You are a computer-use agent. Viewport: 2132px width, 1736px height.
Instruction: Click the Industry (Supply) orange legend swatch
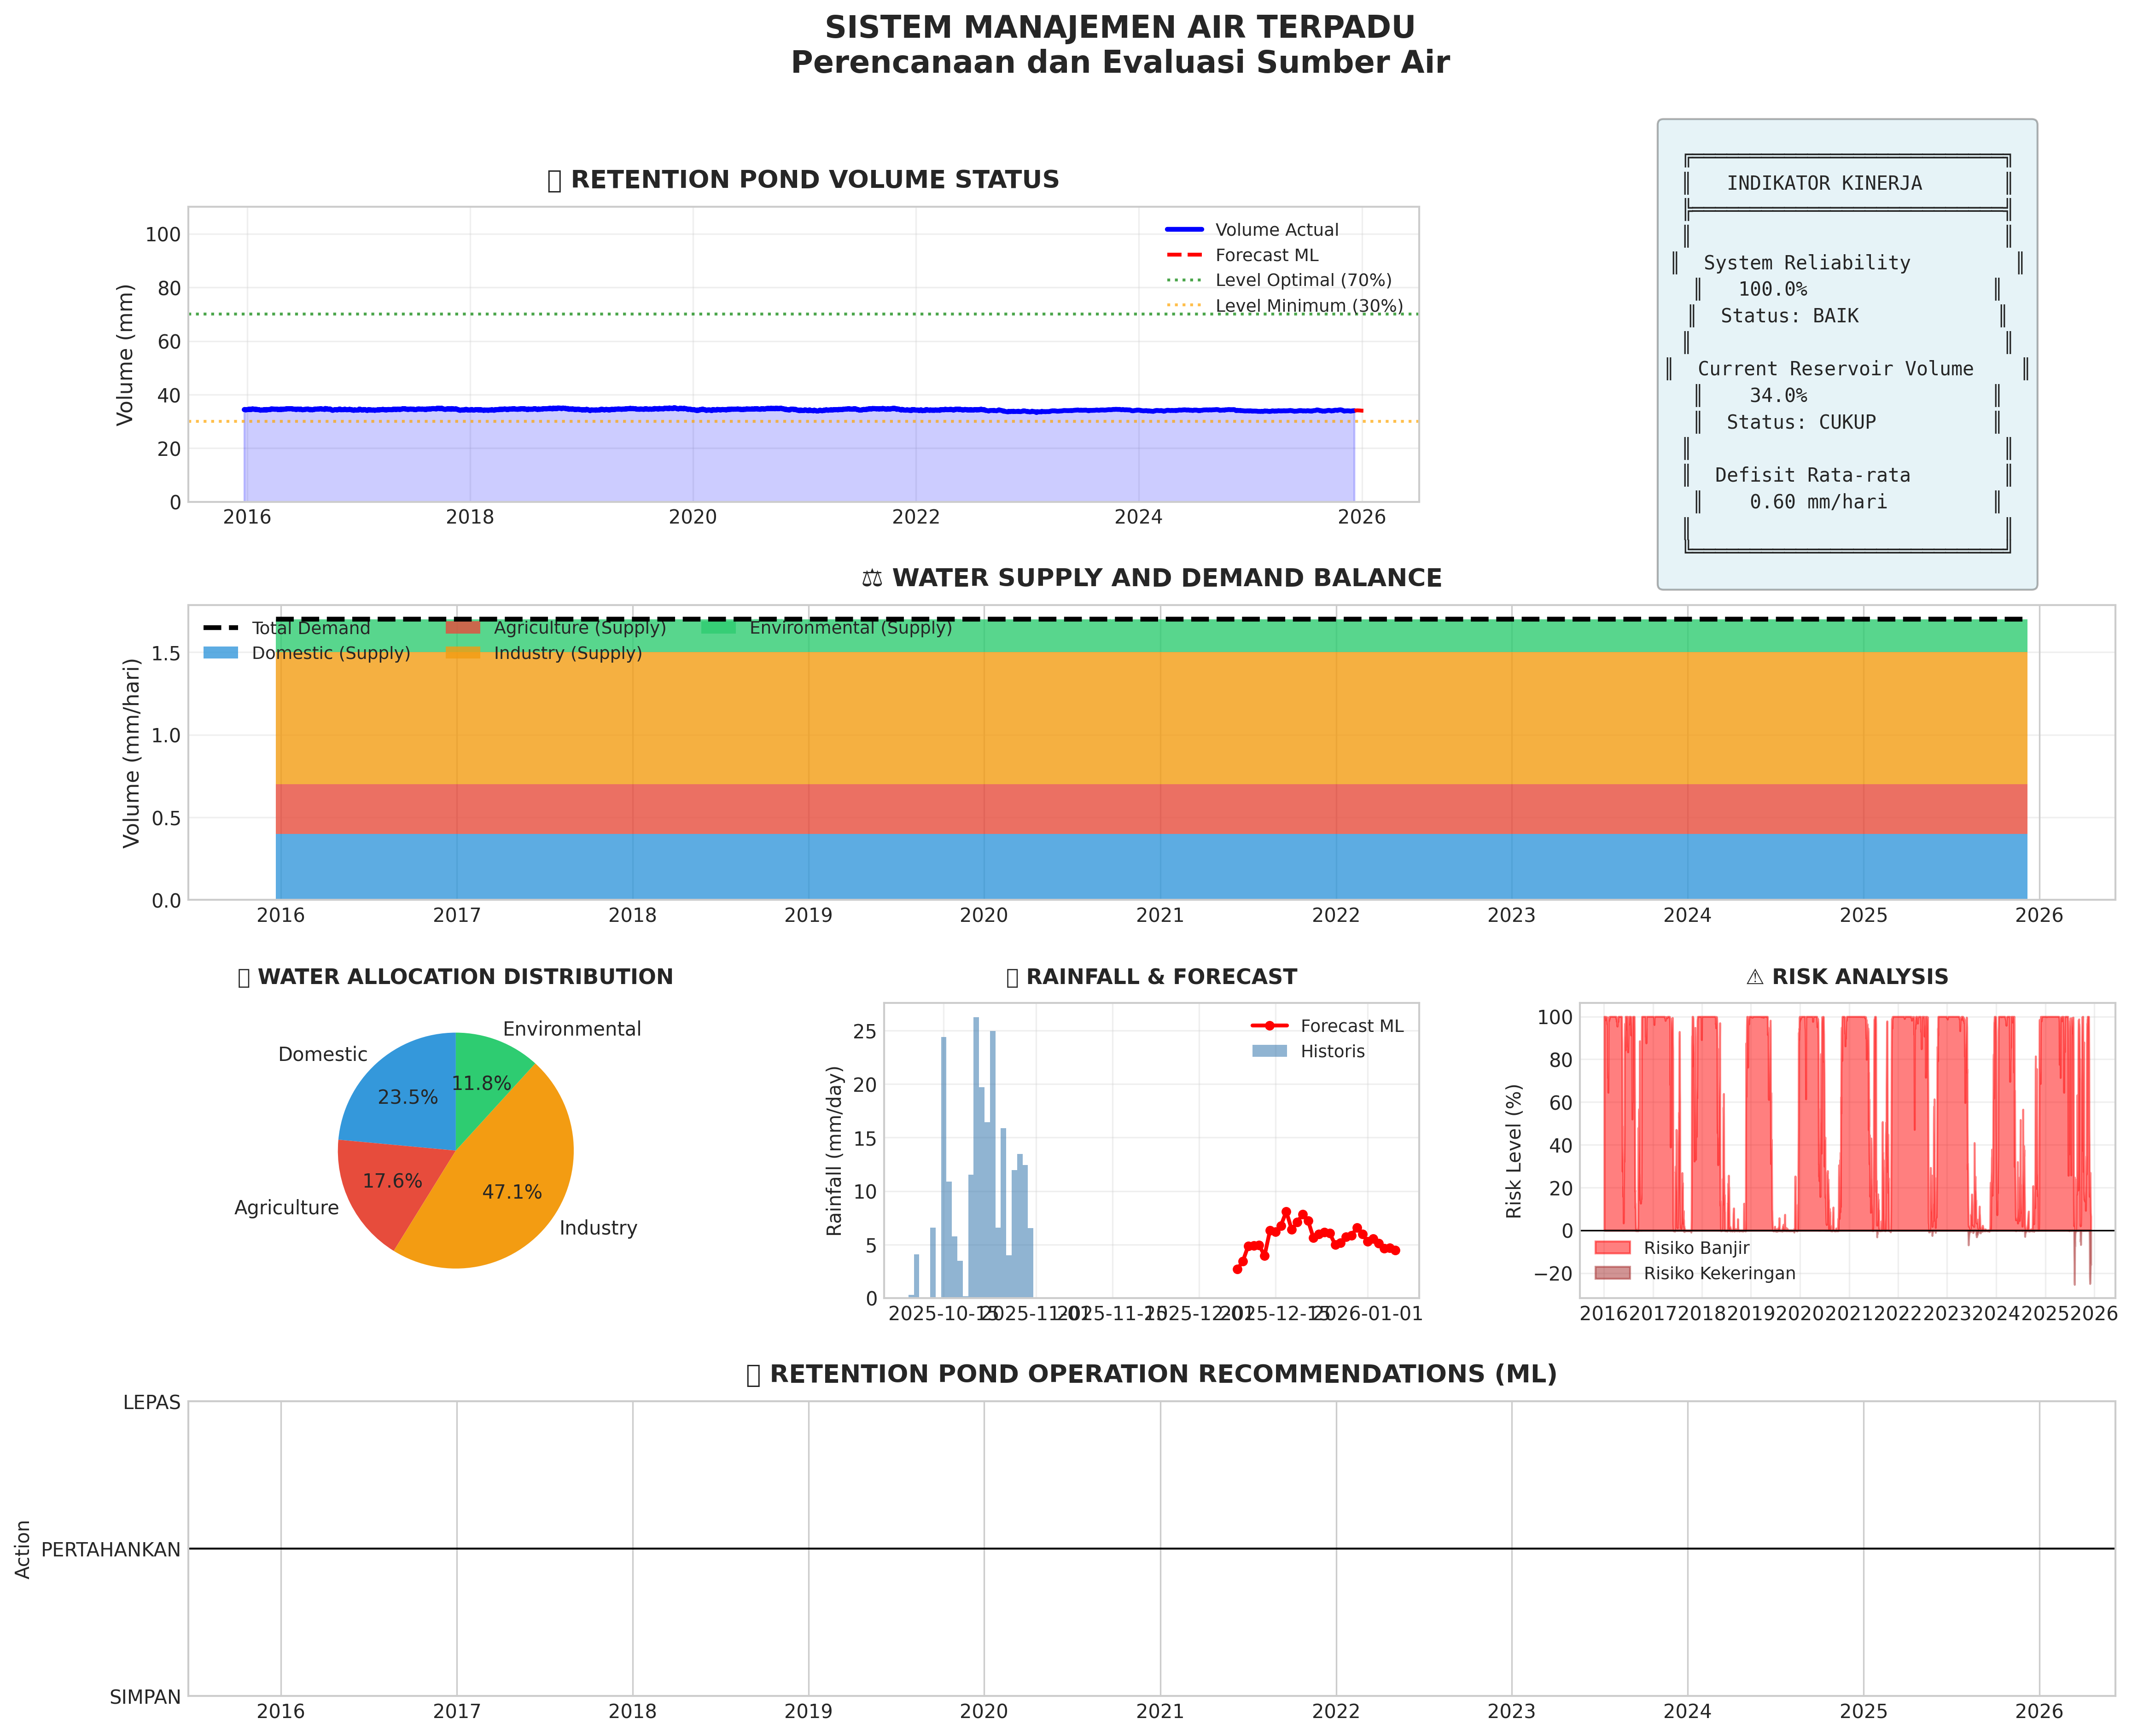tap(463, 653)
